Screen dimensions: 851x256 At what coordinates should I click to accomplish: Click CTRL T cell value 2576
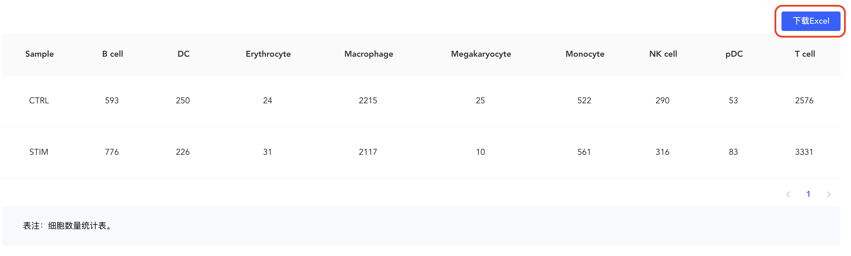point(804,101)
